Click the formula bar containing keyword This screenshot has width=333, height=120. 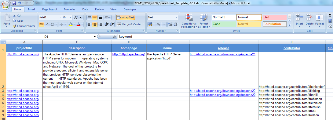click(225, 37)
